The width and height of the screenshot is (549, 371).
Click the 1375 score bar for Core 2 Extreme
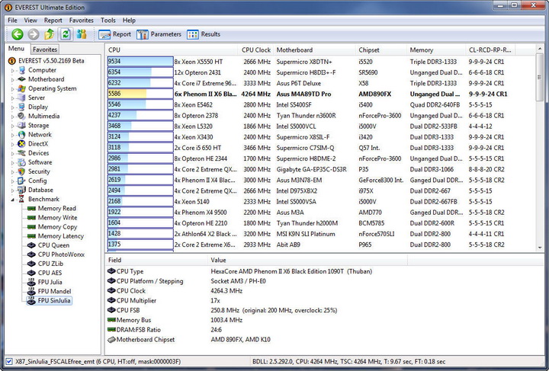tap(140, 245)
